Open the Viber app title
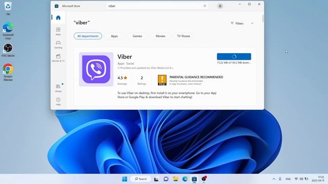 pyautogui.click(x=125, y=57)
